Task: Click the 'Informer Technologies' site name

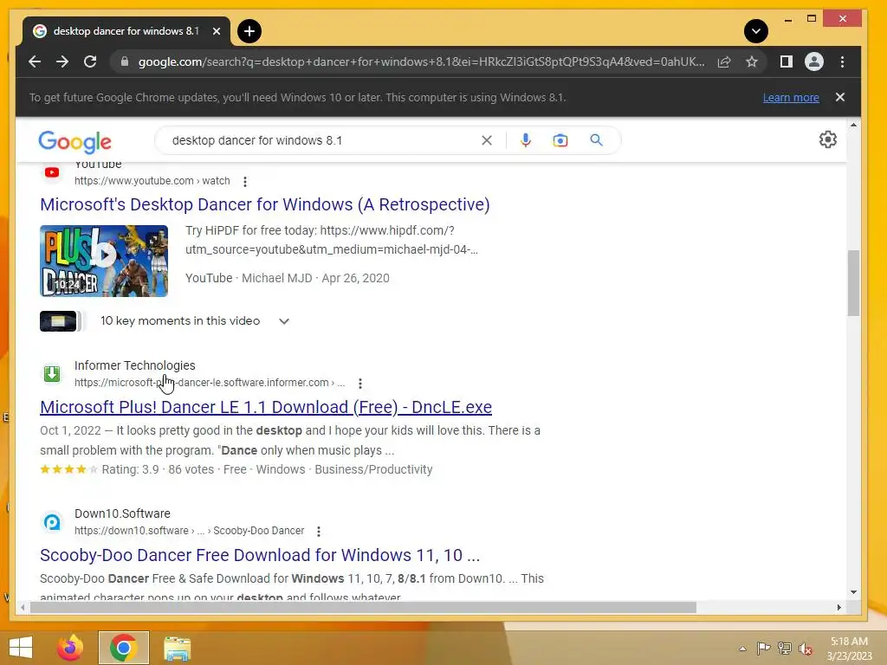Action: (134, 365)
